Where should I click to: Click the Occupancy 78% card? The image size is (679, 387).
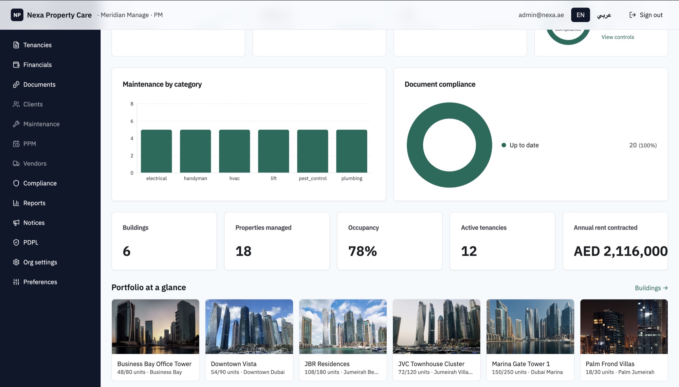(x=389, y=241)
